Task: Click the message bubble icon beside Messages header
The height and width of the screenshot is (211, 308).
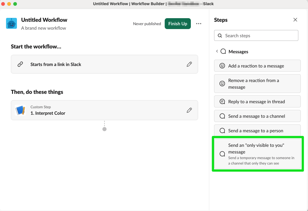Action: coord(223,51)
